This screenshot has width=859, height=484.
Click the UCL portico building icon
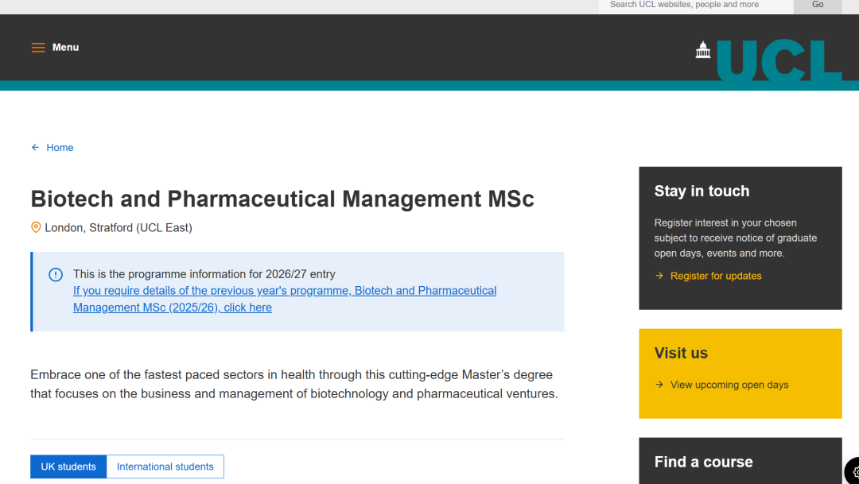(703, 50)
